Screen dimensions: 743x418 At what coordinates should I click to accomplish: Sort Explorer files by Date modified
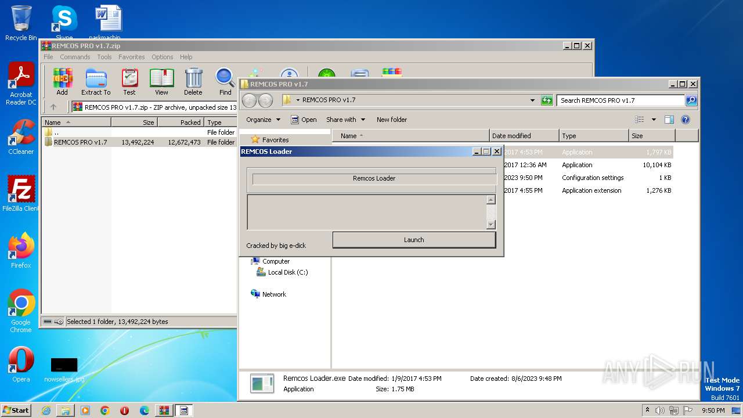524,136
